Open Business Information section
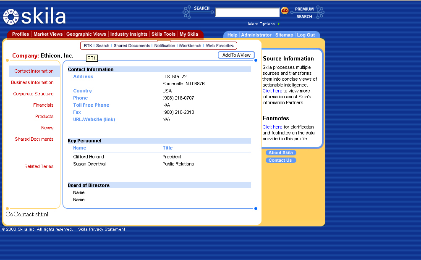The width and height of the screenshot is (421, 260). (32, 82)
